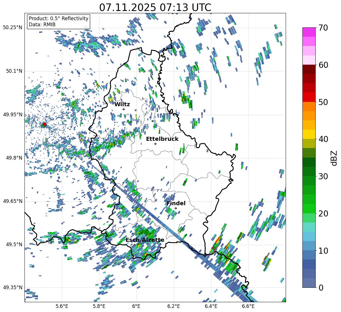Screen dimensions: 341x312
Task: Click the 49.5°N latitude label
Action: pyautogui.click(x=14, y=244)
